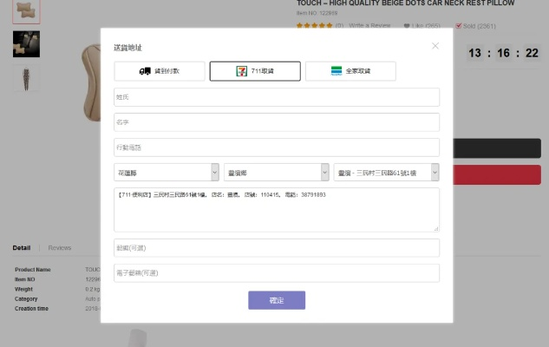Viewport: 549px width, 347px height.
Task: Click the 名字 first name field
Action: pyautogui.click(x=277, y=122)
